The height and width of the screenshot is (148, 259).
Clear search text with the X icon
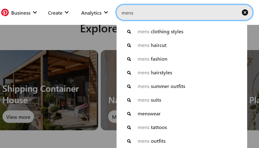coord(245,12)
